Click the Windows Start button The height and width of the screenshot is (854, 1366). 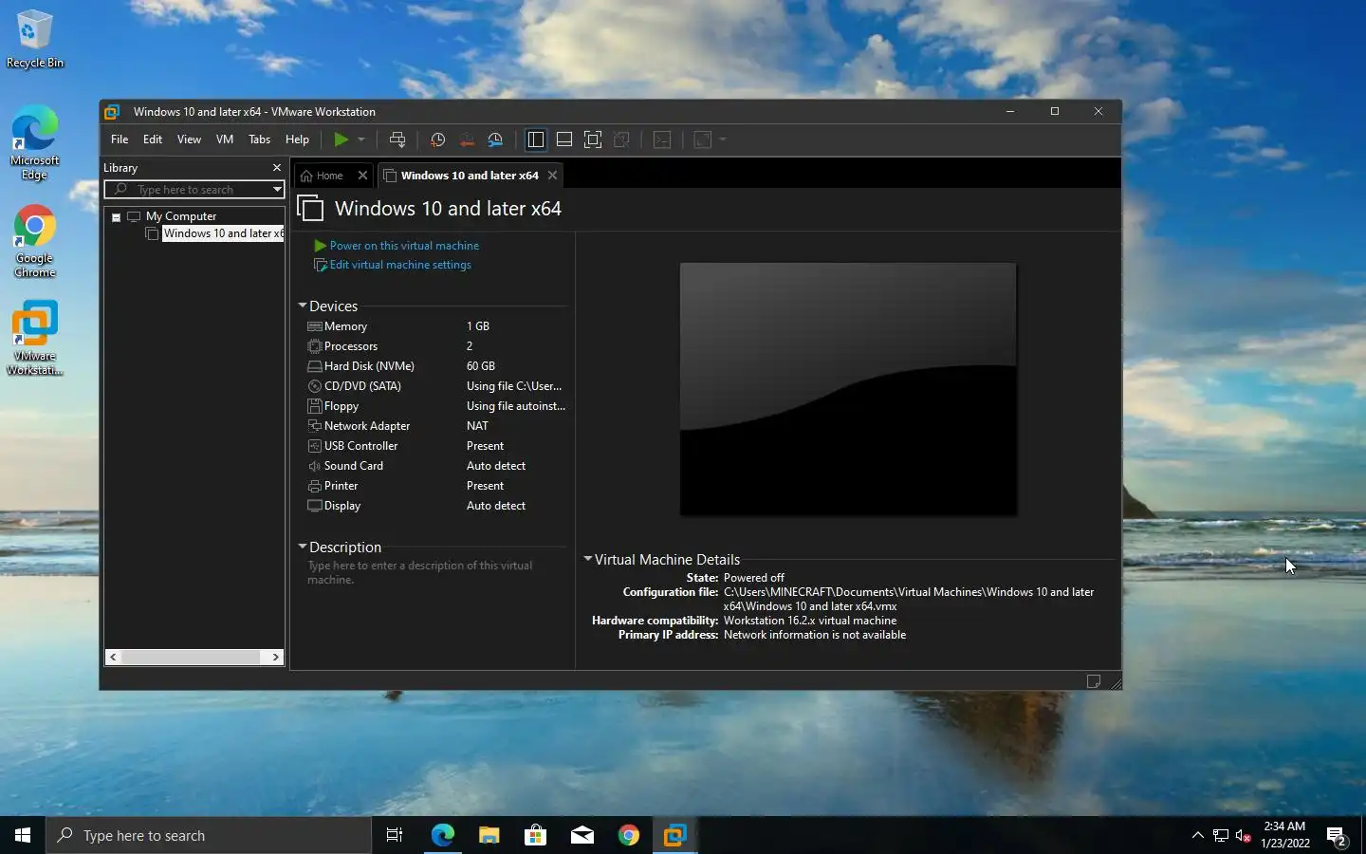coord(23,835)
